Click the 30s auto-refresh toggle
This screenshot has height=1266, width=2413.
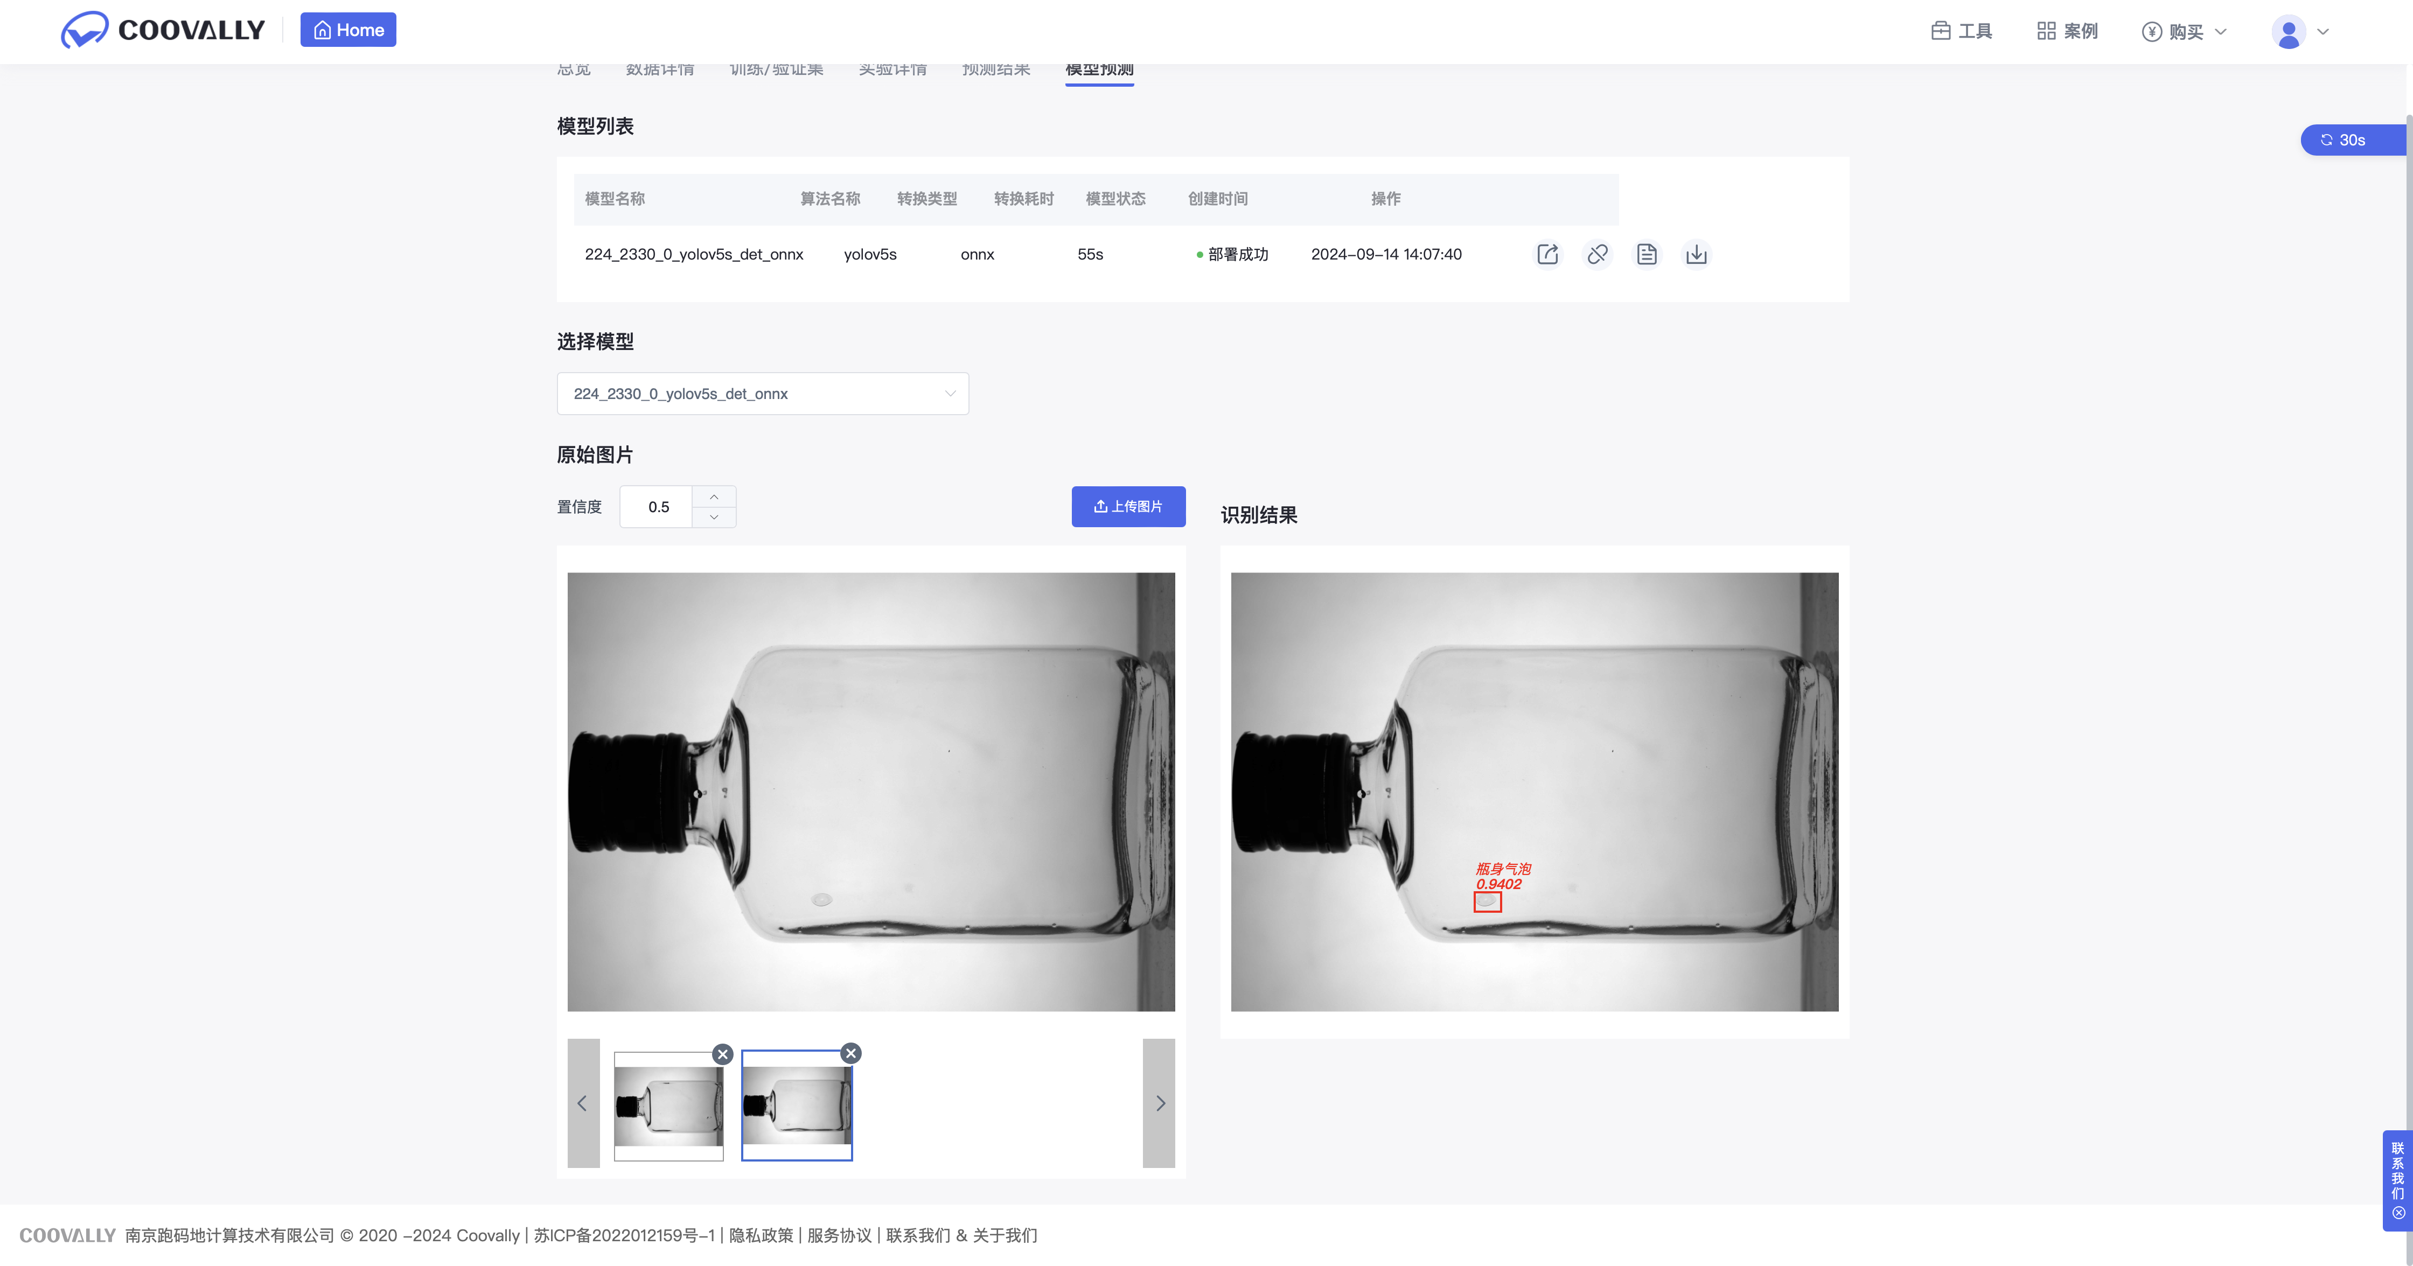2352,139
